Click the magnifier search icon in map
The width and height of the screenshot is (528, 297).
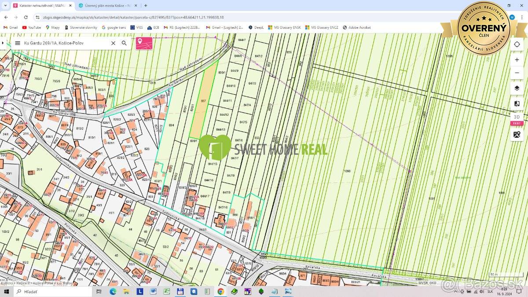(x=124, y=43)
